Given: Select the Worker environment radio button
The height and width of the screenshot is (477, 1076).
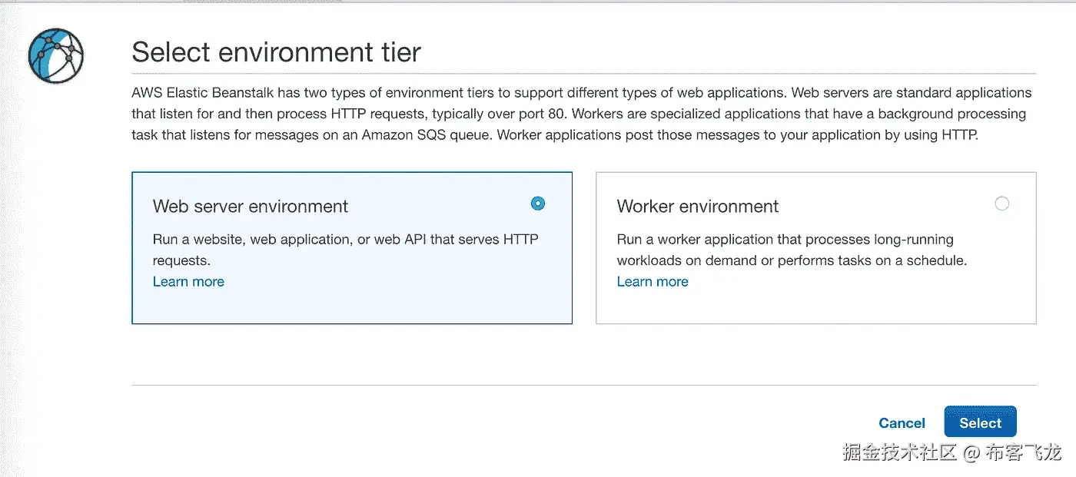Looking at the screenshot, I should (x=1001, y=204).
